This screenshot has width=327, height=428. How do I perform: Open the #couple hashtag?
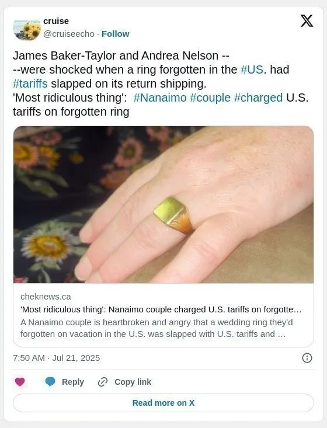(210, 98)
